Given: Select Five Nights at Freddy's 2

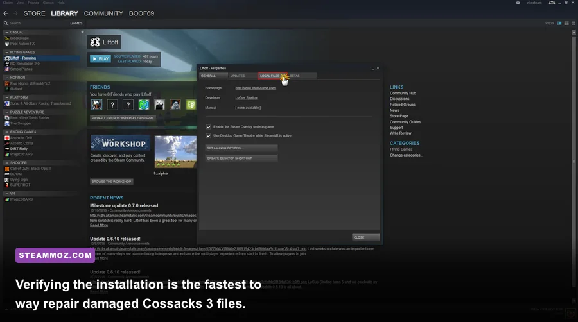Looking at the screenshot, I should [x=30, y=83].
